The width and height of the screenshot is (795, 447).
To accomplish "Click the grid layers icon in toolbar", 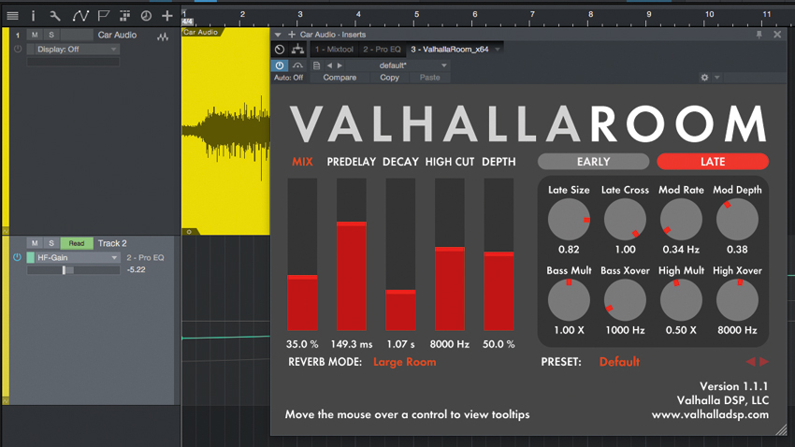I will click(124, 16).
